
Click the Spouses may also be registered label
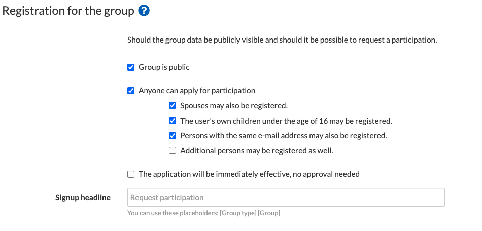click(x=233, y=106)
